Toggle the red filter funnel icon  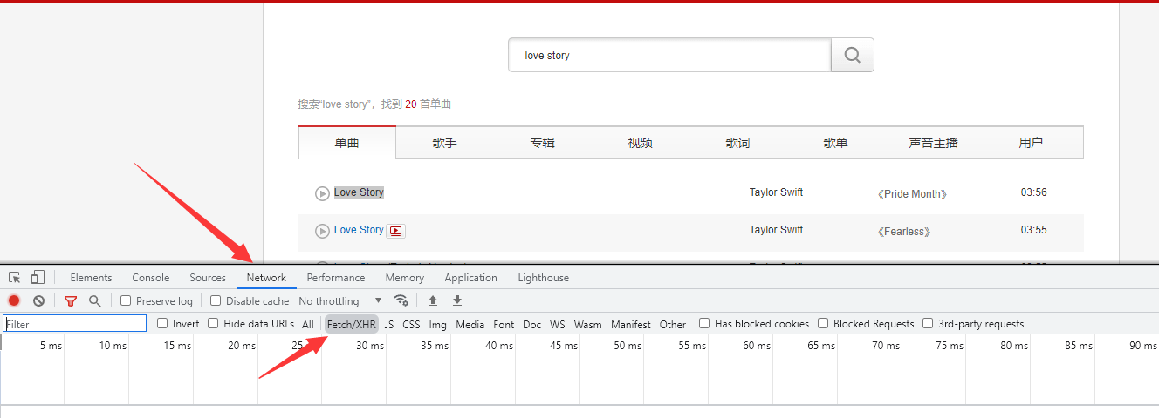[x=71, y=300]
